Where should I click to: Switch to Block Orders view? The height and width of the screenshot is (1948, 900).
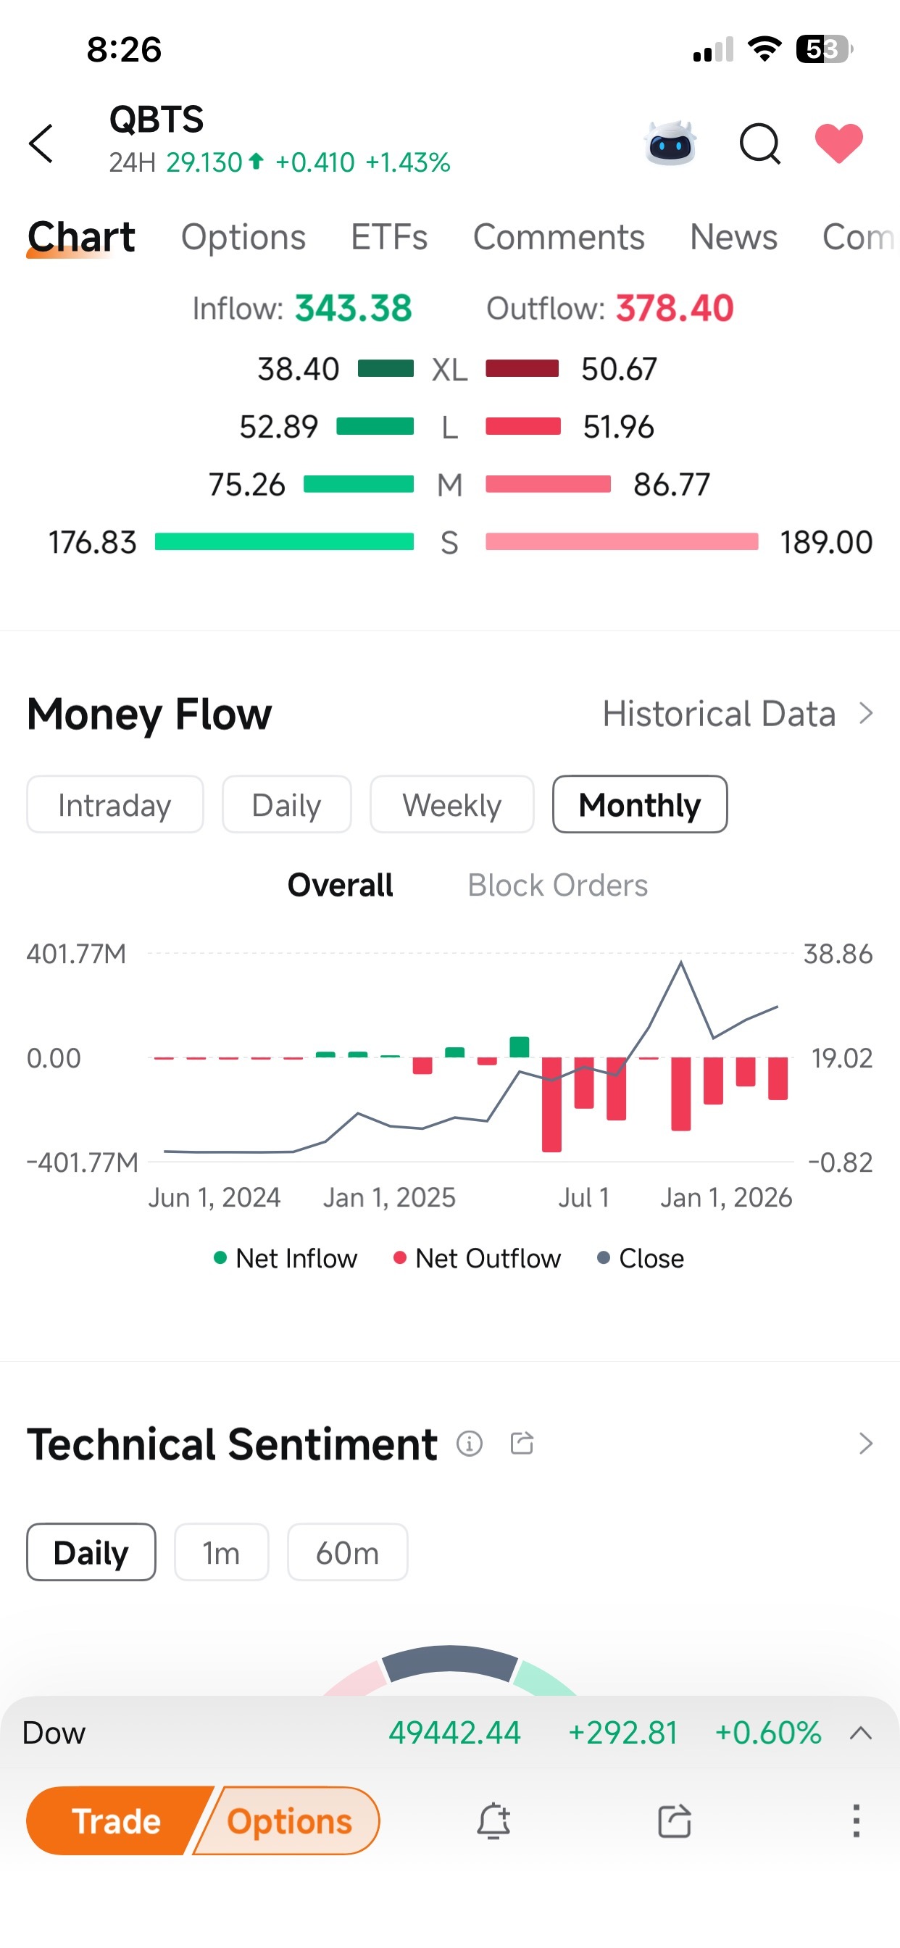pos(557,886)
